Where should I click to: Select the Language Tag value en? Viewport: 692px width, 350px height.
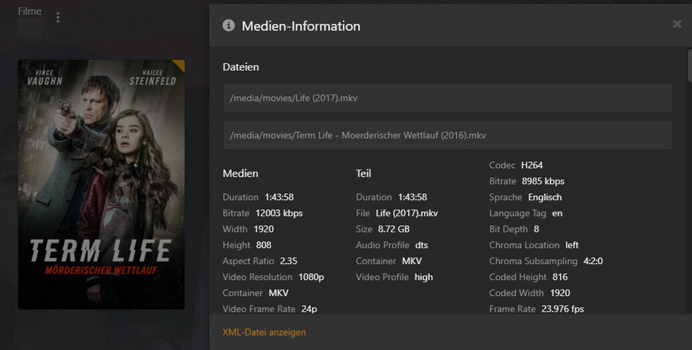coord(557,214)
